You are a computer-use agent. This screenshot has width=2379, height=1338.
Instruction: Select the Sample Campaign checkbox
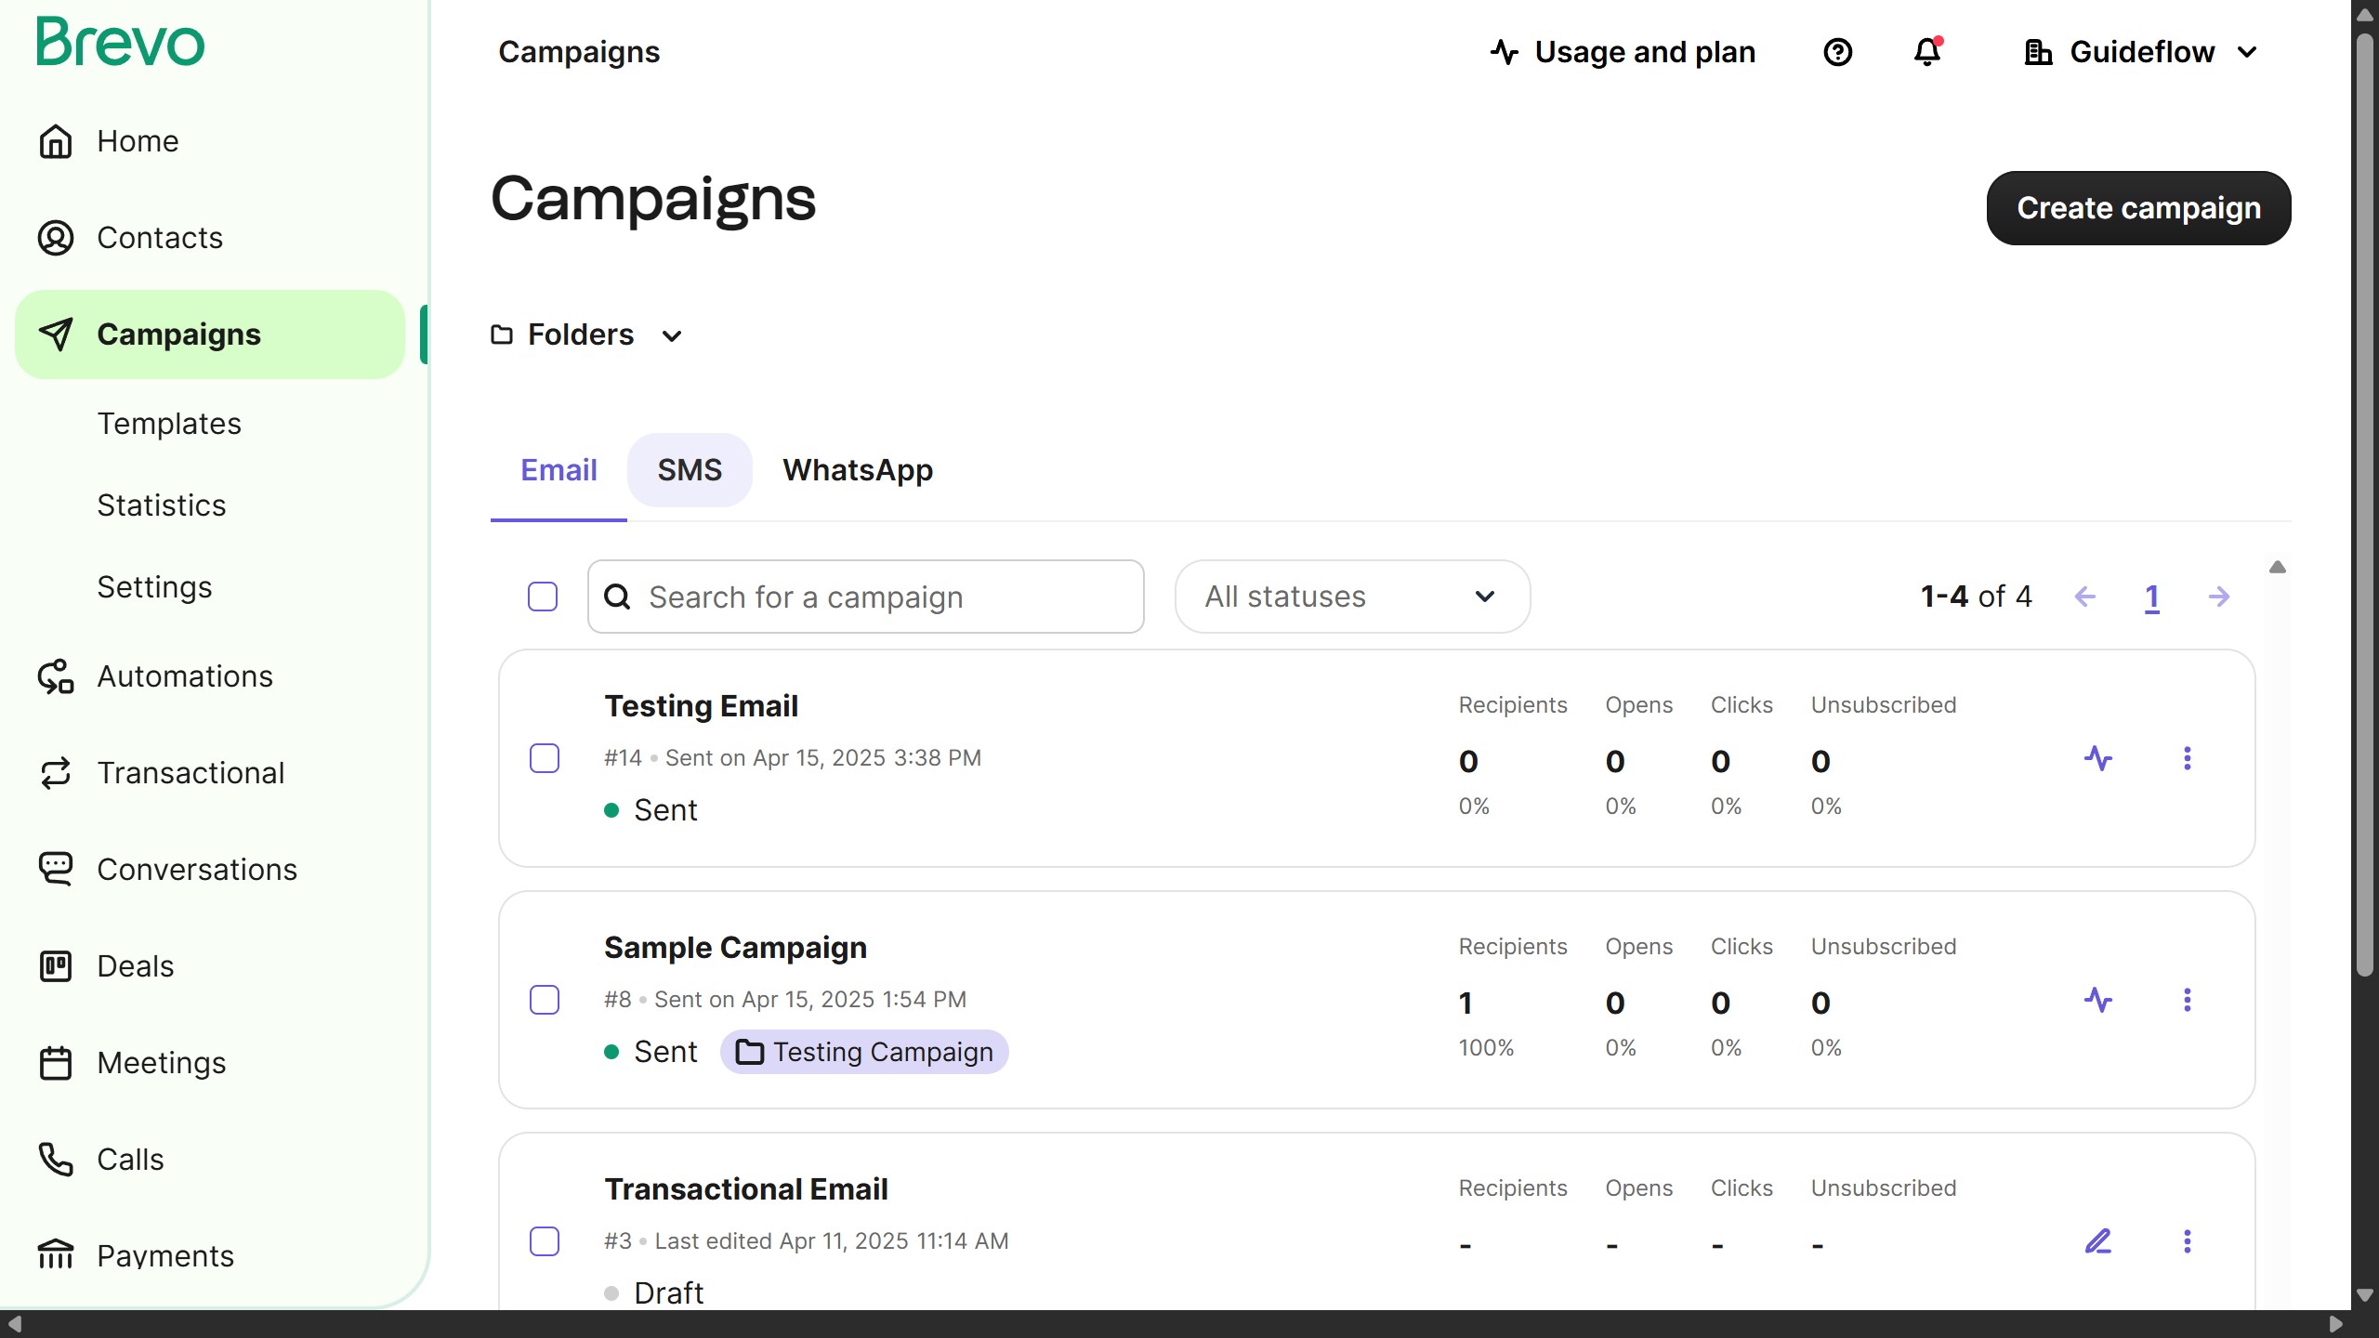(x=545, y=1000)
